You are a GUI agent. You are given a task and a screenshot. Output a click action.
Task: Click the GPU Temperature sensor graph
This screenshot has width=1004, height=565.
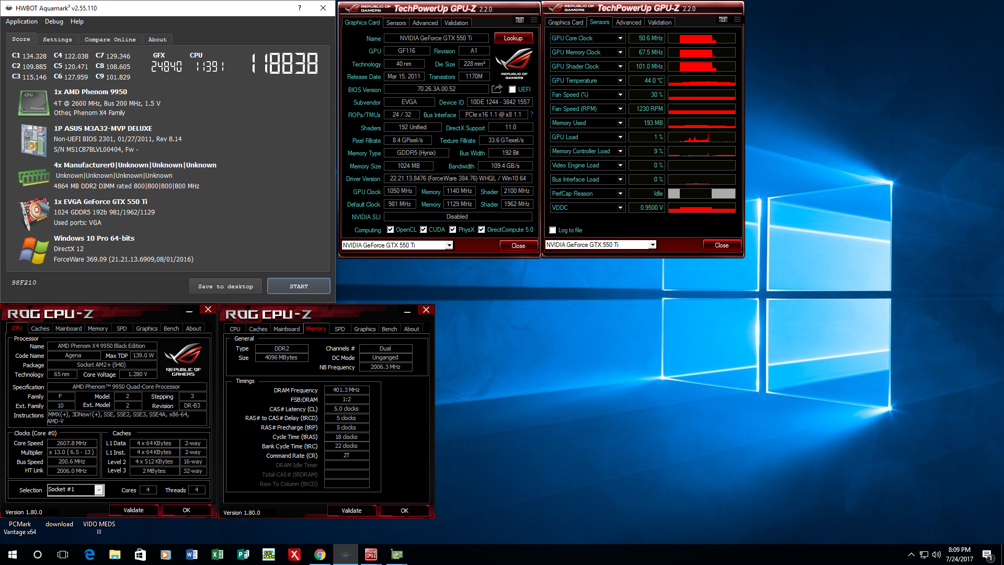click(x=702, y=81)
